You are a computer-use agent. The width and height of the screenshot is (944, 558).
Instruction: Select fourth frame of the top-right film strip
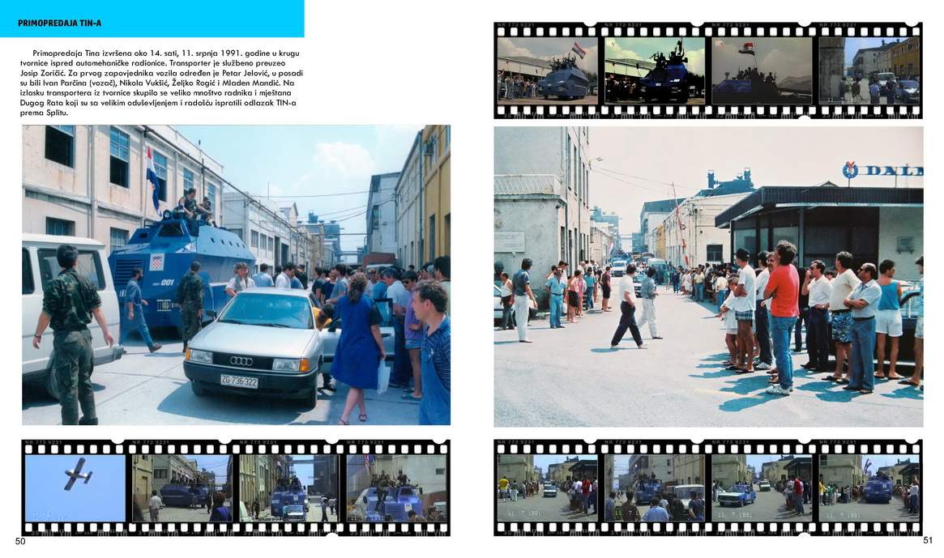(868, 70)
